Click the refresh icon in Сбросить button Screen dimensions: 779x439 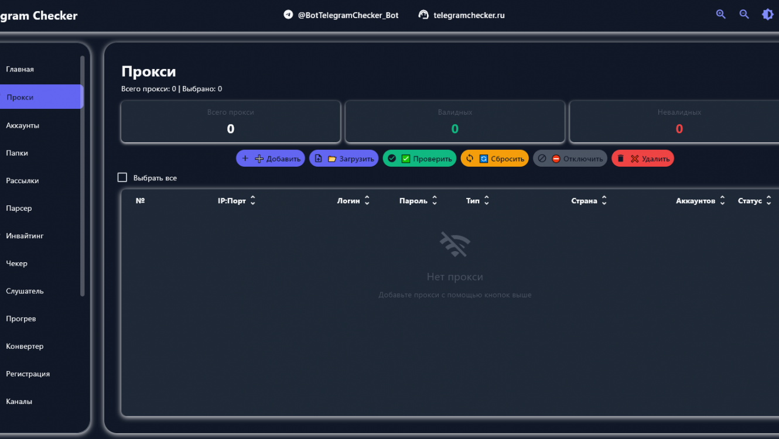coord(470,159)
